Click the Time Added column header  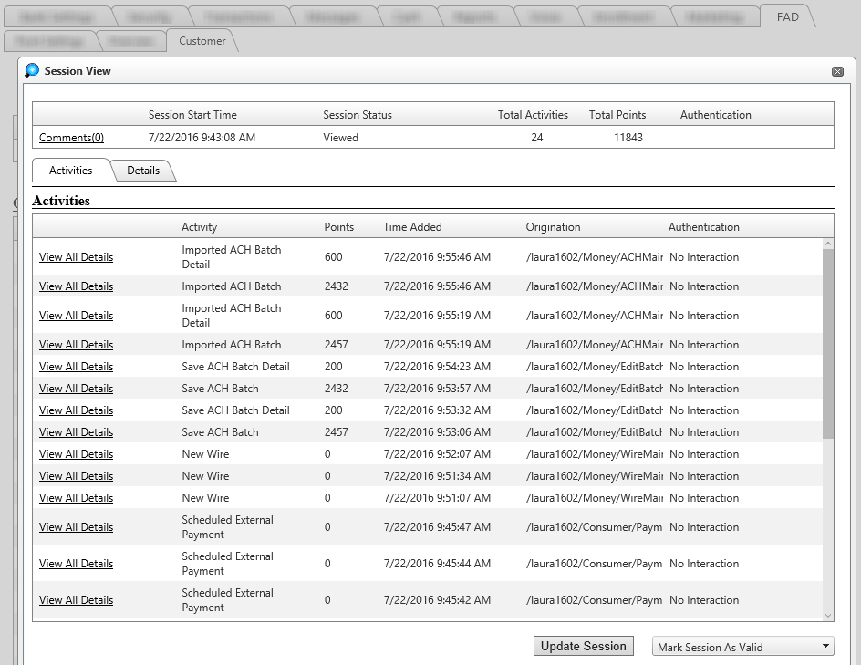point(412,227)
